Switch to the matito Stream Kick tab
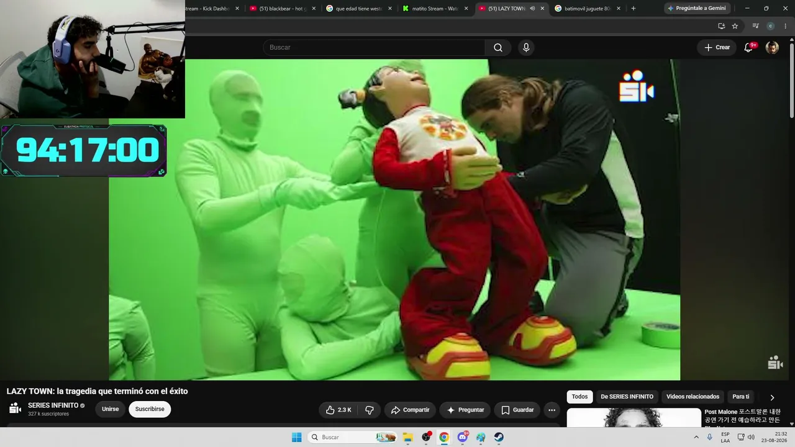Viewport: 795px width, 447px height. pyautogui.click(x=435, y=9)
